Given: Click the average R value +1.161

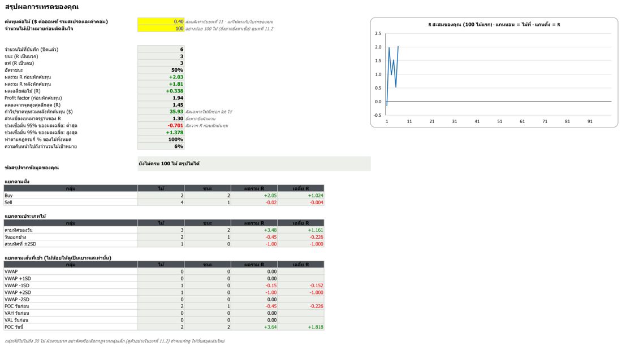Looking at the screenshot, I should coord(301,230).
